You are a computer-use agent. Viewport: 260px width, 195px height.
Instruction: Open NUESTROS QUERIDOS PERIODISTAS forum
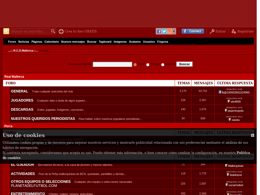pos(43,119)
